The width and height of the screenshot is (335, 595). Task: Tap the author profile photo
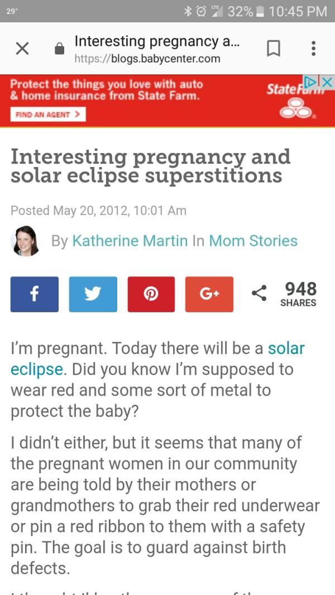26,241
